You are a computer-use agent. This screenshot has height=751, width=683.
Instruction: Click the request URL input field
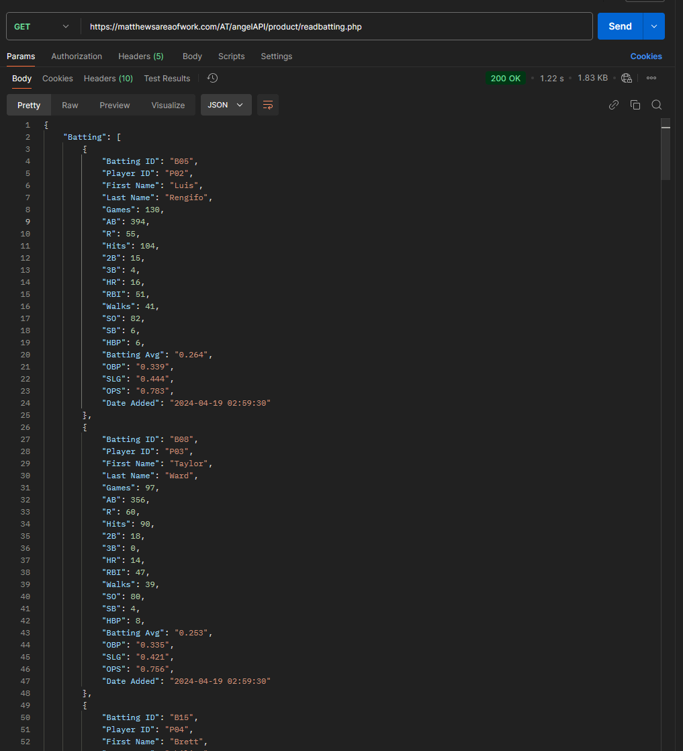pos(336,26)
